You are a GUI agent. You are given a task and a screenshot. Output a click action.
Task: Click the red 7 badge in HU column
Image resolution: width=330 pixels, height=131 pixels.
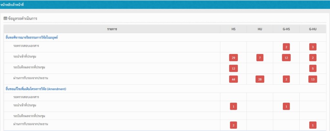pyautogui.click(x=260, y=58)
